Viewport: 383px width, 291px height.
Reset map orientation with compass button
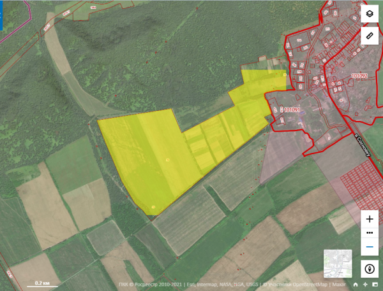[x=370, y=269]
